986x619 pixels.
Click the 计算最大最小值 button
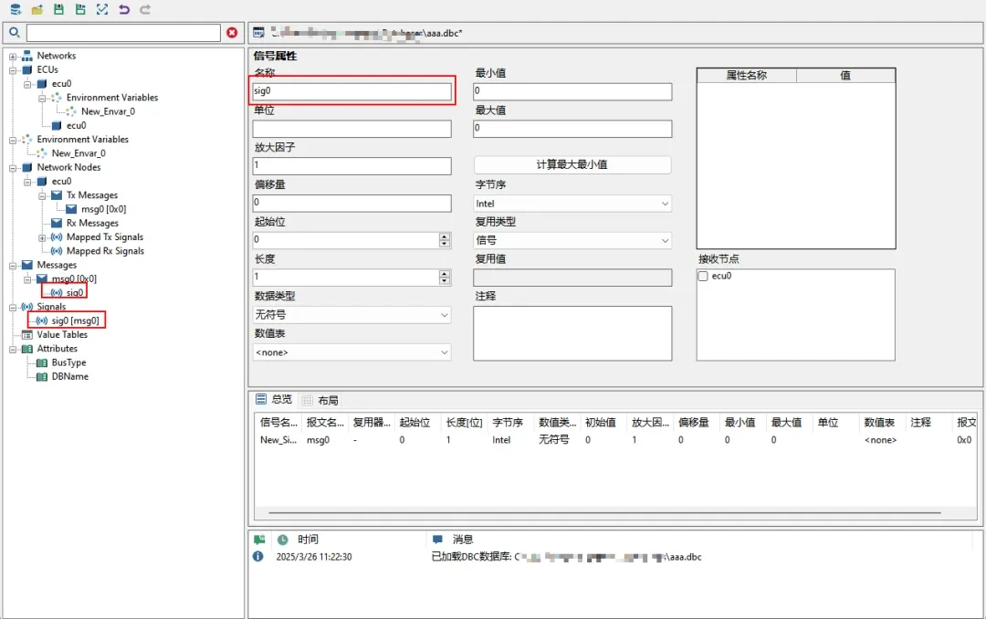(572, 165)
